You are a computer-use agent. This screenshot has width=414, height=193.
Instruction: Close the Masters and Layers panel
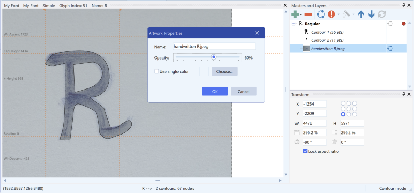tap(409, 5)
